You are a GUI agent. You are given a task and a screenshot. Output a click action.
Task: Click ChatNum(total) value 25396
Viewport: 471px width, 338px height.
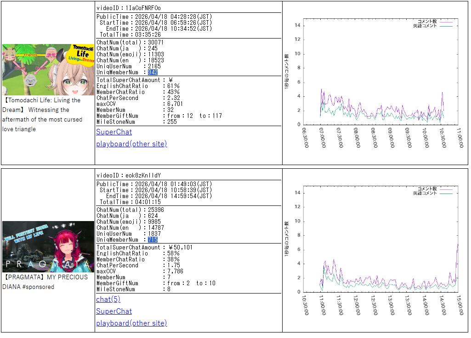click(x=156, y=210)
